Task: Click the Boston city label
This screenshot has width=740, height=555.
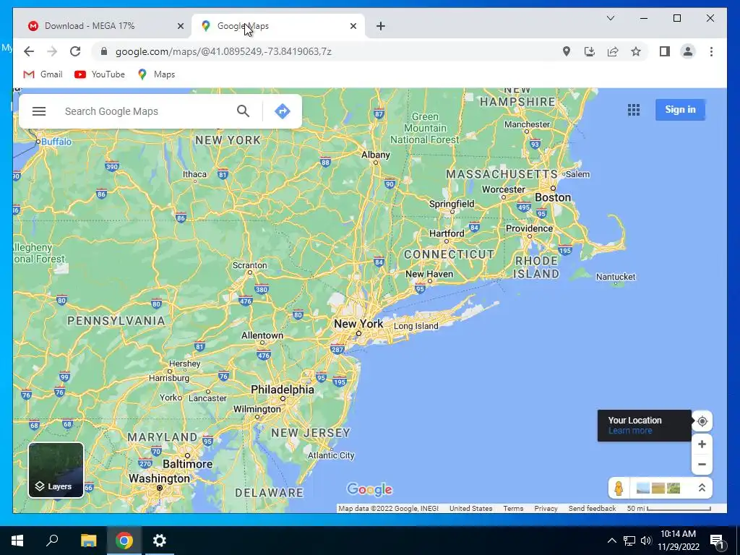Action: pos(553,197)
